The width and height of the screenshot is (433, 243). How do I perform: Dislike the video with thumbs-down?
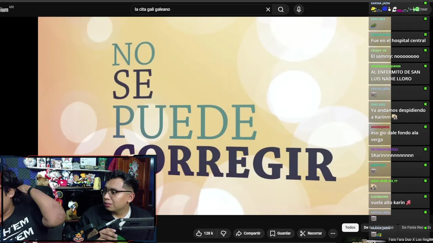(x=223, y=233)
